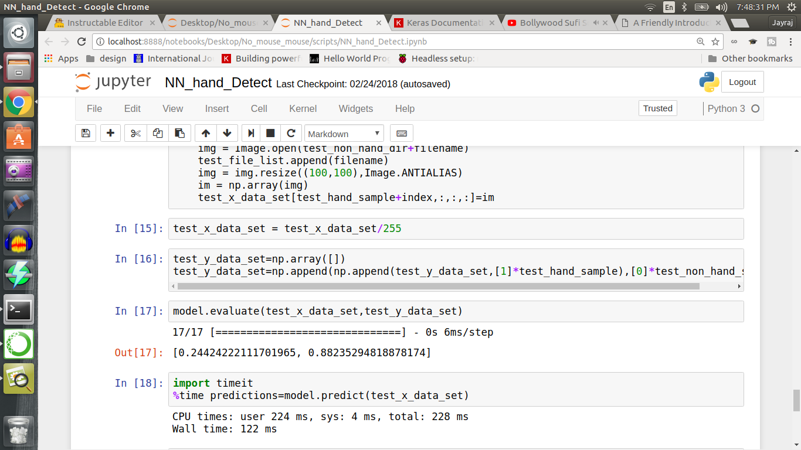The height and width of the screenshot is (450, 801).
Task: Move selected cell up arrow
Action: click(x=206, y=133)
